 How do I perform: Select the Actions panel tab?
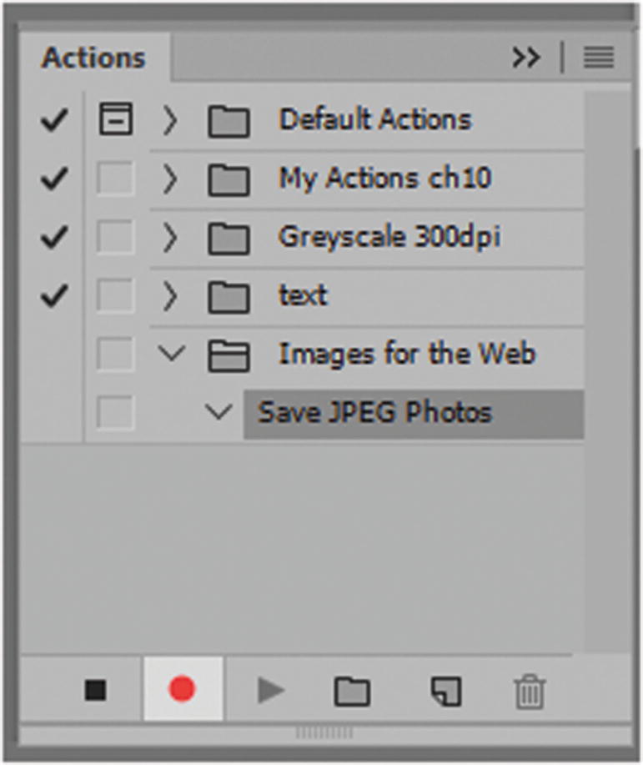[93, 58]
